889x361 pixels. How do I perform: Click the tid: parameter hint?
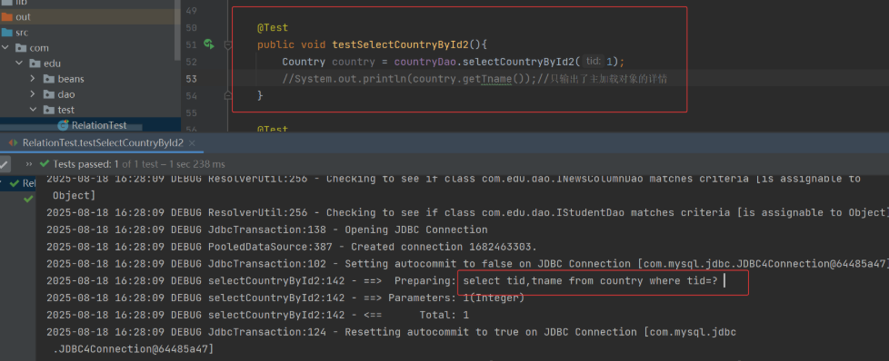pos(594,61)
